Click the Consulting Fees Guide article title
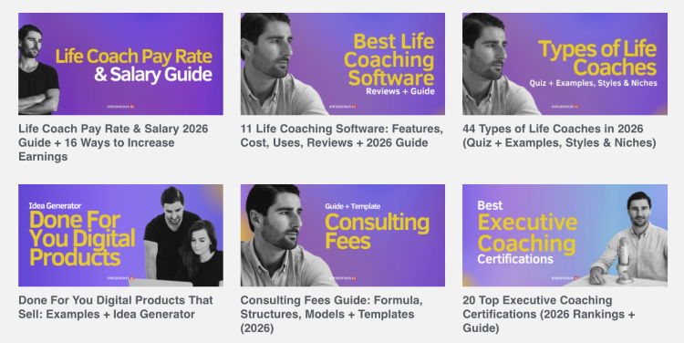 332,314
